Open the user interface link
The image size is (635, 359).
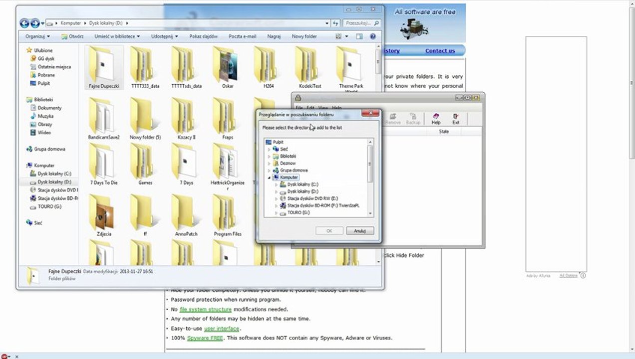(222, 328)
